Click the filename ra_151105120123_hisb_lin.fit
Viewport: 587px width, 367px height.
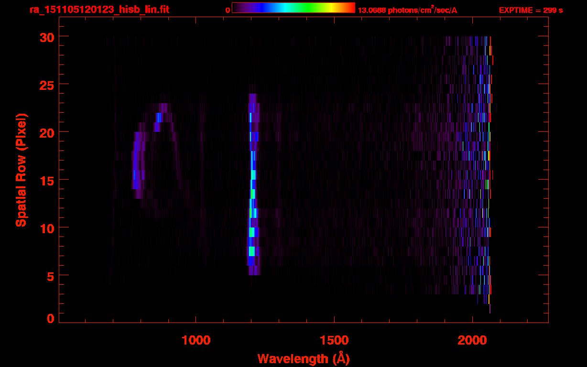pos(98,10)
